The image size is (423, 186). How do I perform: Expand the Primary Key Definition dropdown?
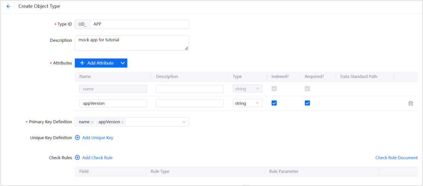coord(184,122)
